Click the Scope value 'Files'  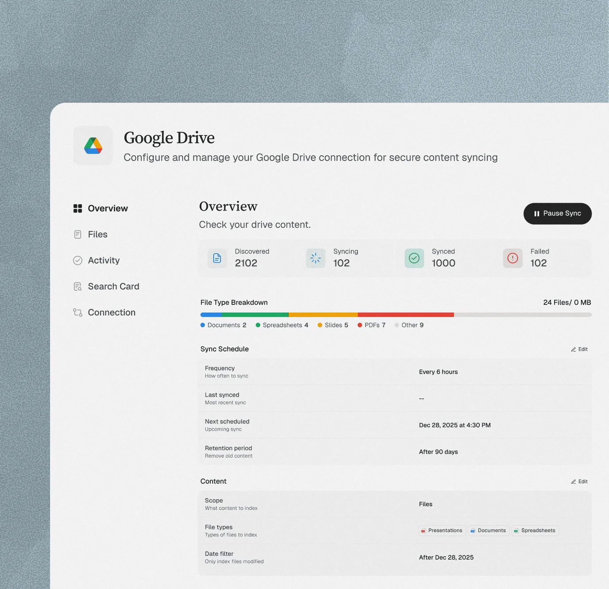click(426, 504)
